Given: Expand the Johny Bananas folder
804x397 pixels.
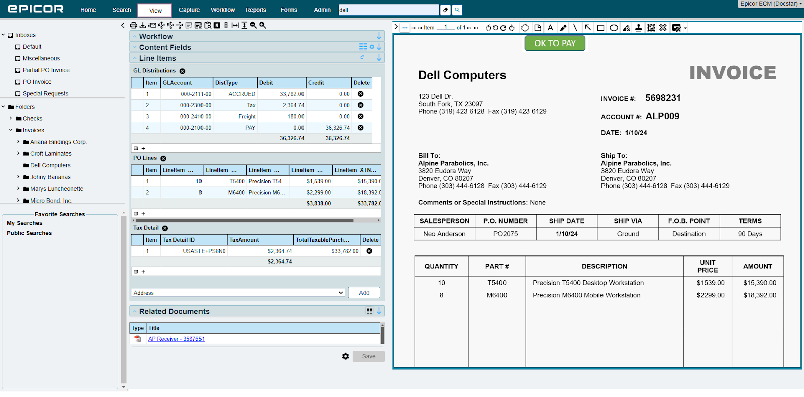Looking at the screenshot, I should click(x=18, y=177).
